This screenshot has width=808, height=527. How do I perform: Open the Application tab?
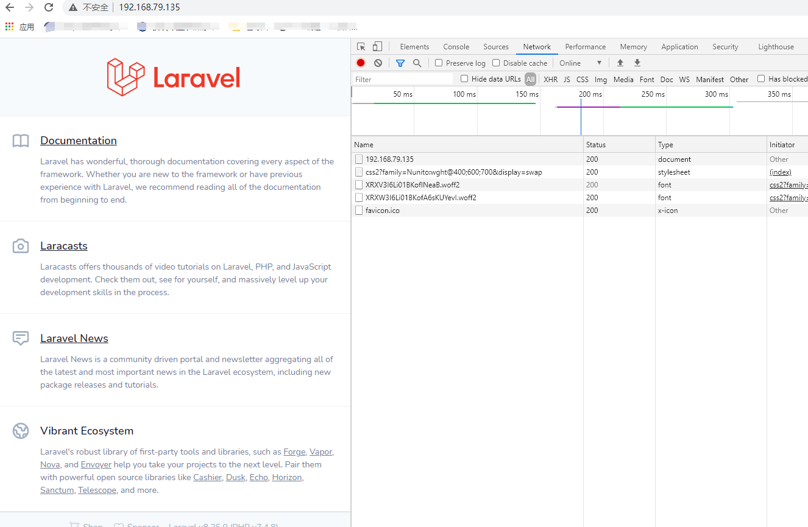[680, 47]
